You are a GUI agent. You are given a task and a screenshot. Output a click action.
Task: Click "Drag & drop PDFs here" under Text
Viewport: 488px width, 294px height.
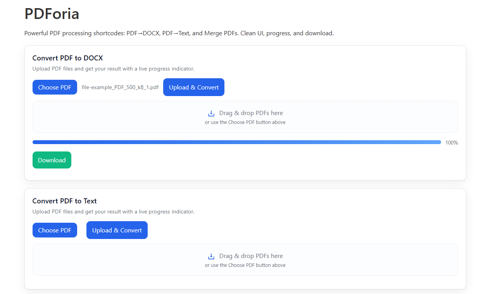[x=251, y=256]
